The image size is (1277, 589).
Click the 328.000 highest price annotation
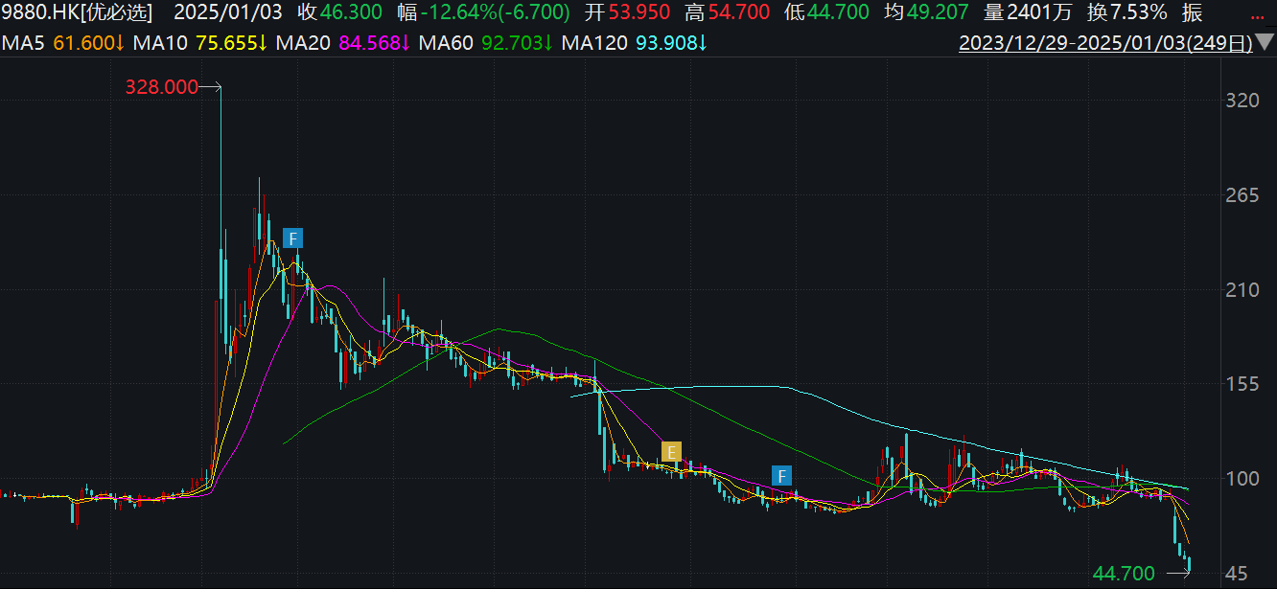point(161,87)
